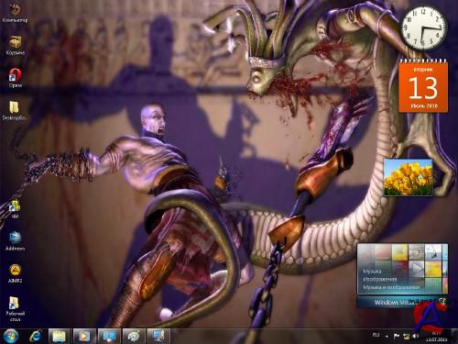Viewport: 458px width, 344px height.
Task: Open the Action Center flag icon
Action: [x=397, y=337]
